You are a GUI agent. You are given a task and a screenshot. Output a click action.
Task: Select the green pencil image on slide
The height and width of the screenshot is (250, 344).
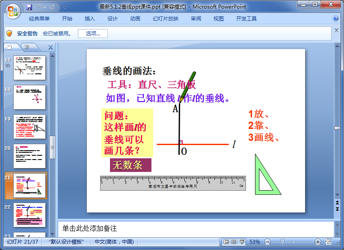tap(187, 87)
